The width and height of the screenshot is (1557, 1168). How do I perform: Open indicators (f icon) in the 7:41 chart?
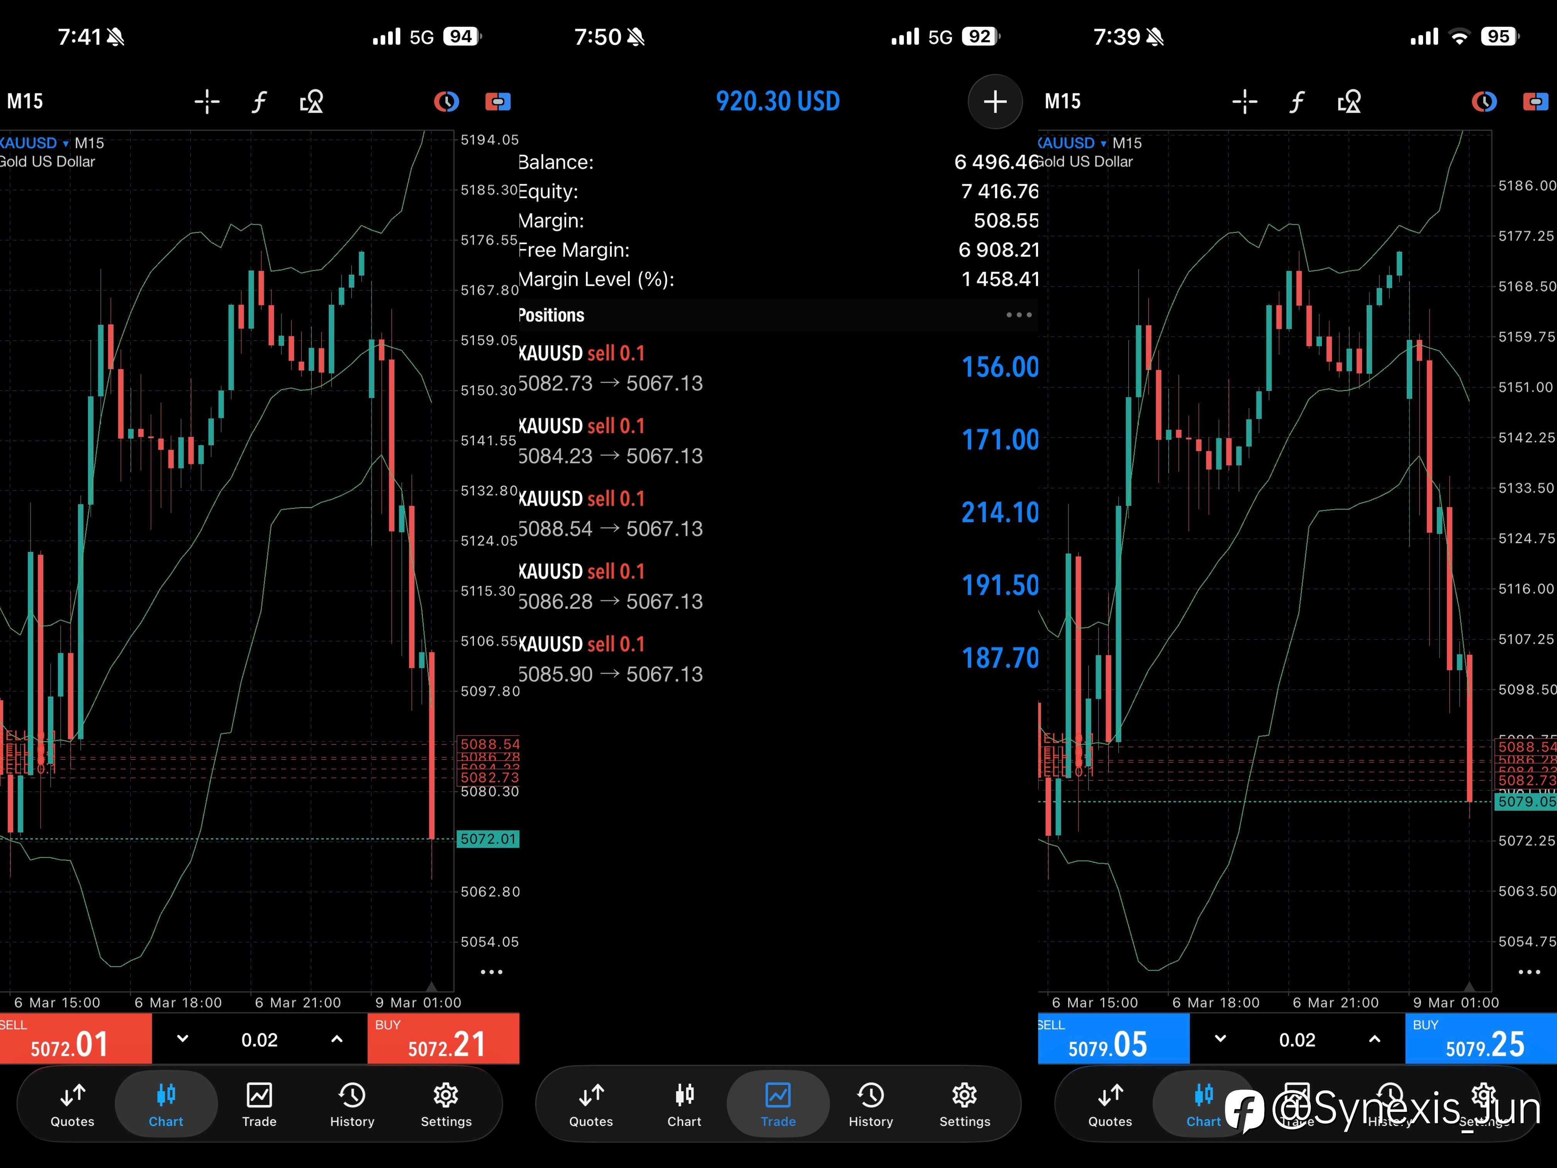click(x=259, y=101)
